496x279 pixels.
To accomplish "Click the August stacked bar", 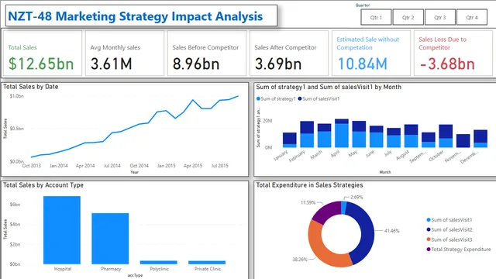I will (411, 136).
